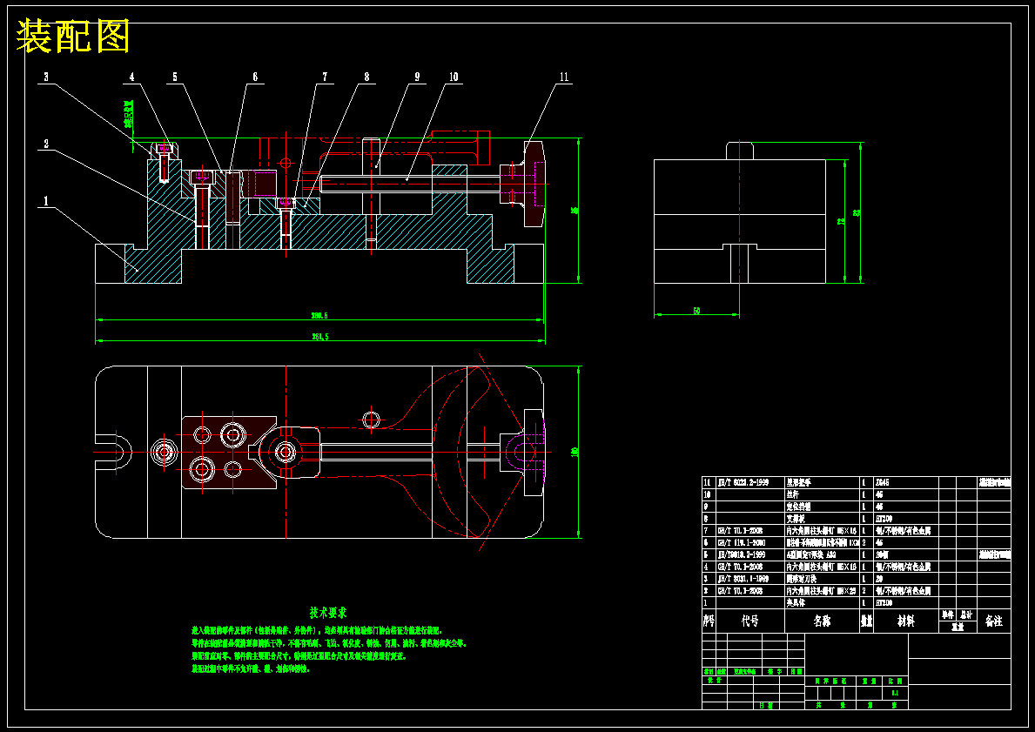Click HT200 material in parts list row 1
The height and width of the screenshot is (732, 1035).
tap(884, 602)
